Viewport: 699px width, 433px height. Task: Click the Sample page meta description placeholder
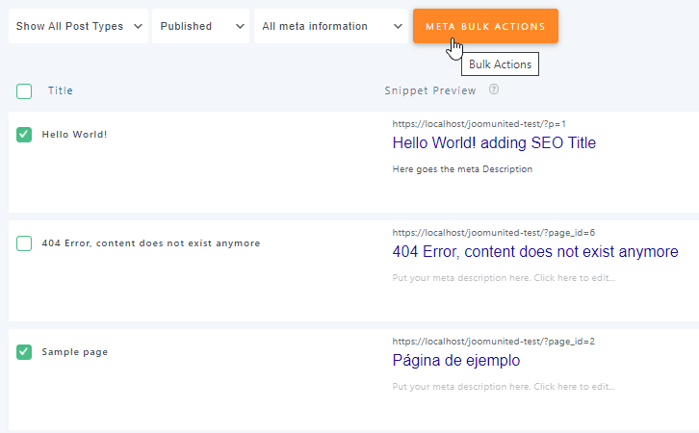[x=504, y=387]
